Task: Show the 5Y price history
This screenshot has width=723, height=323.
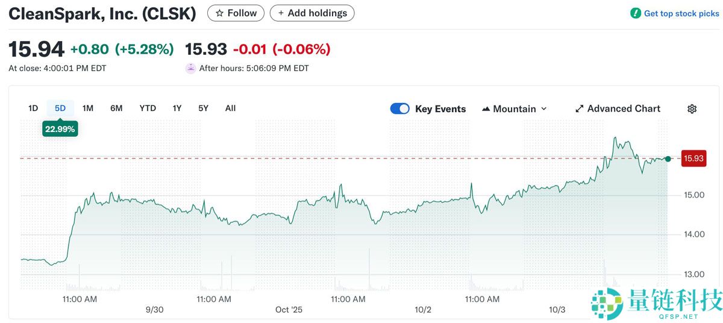Action: coord(203,108)
